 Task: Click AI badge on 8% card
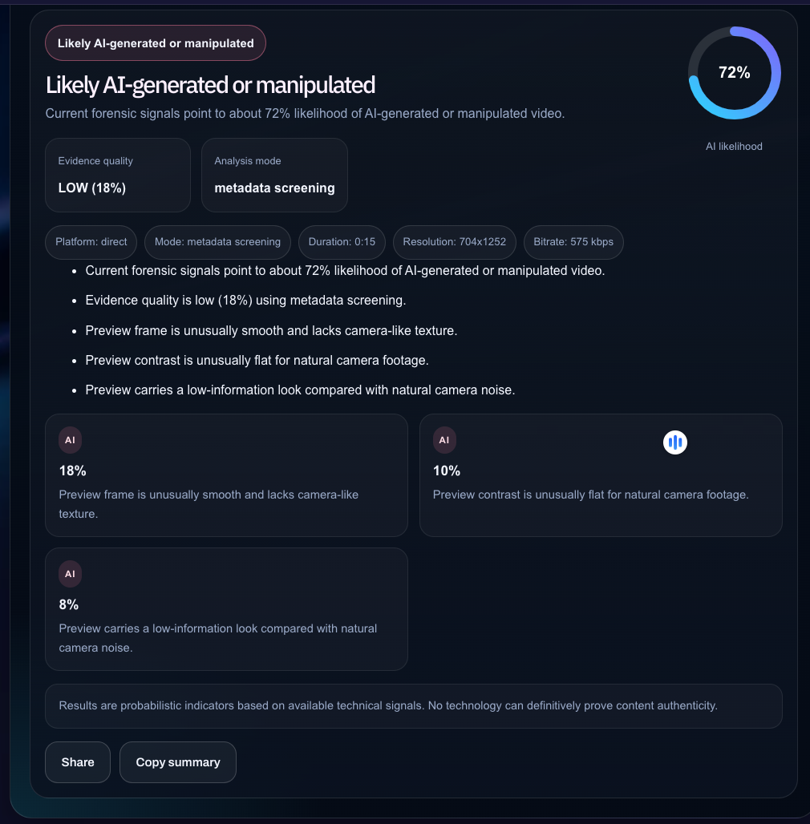click(70, 574)
